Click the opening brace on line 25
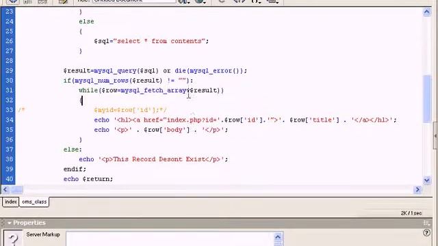Viewport: 438px width, 246px height. (x=81, y=31)
